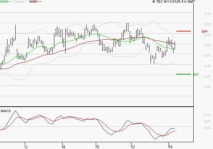213x149 pixels.
Task: Click the MACD 010 axis label
Action: [x=207, y=115]
